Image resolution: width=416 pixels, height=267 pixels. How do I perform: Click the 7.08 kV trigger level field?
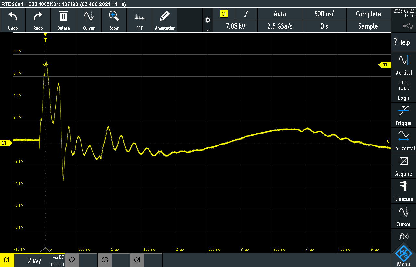pyautogui.click(x=235, y=26)
